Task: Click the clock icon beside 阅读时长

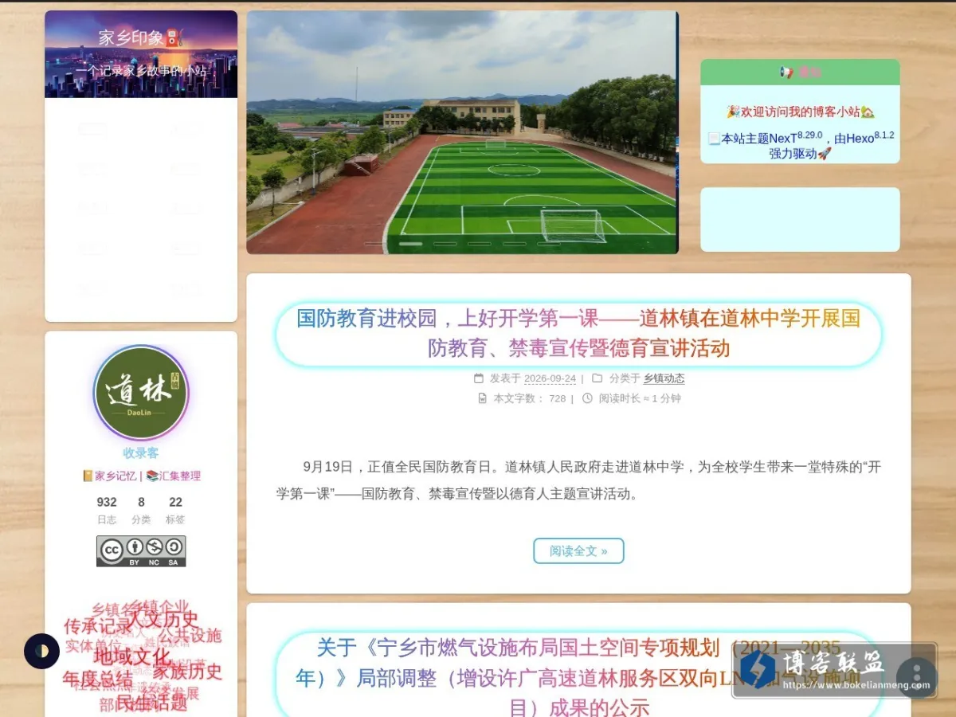Action: 587,398
